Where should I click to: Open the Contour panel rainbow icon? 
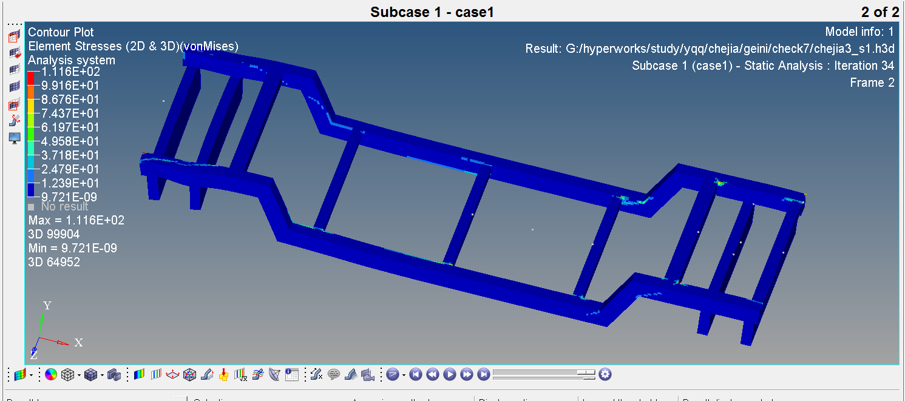(139, 375)
